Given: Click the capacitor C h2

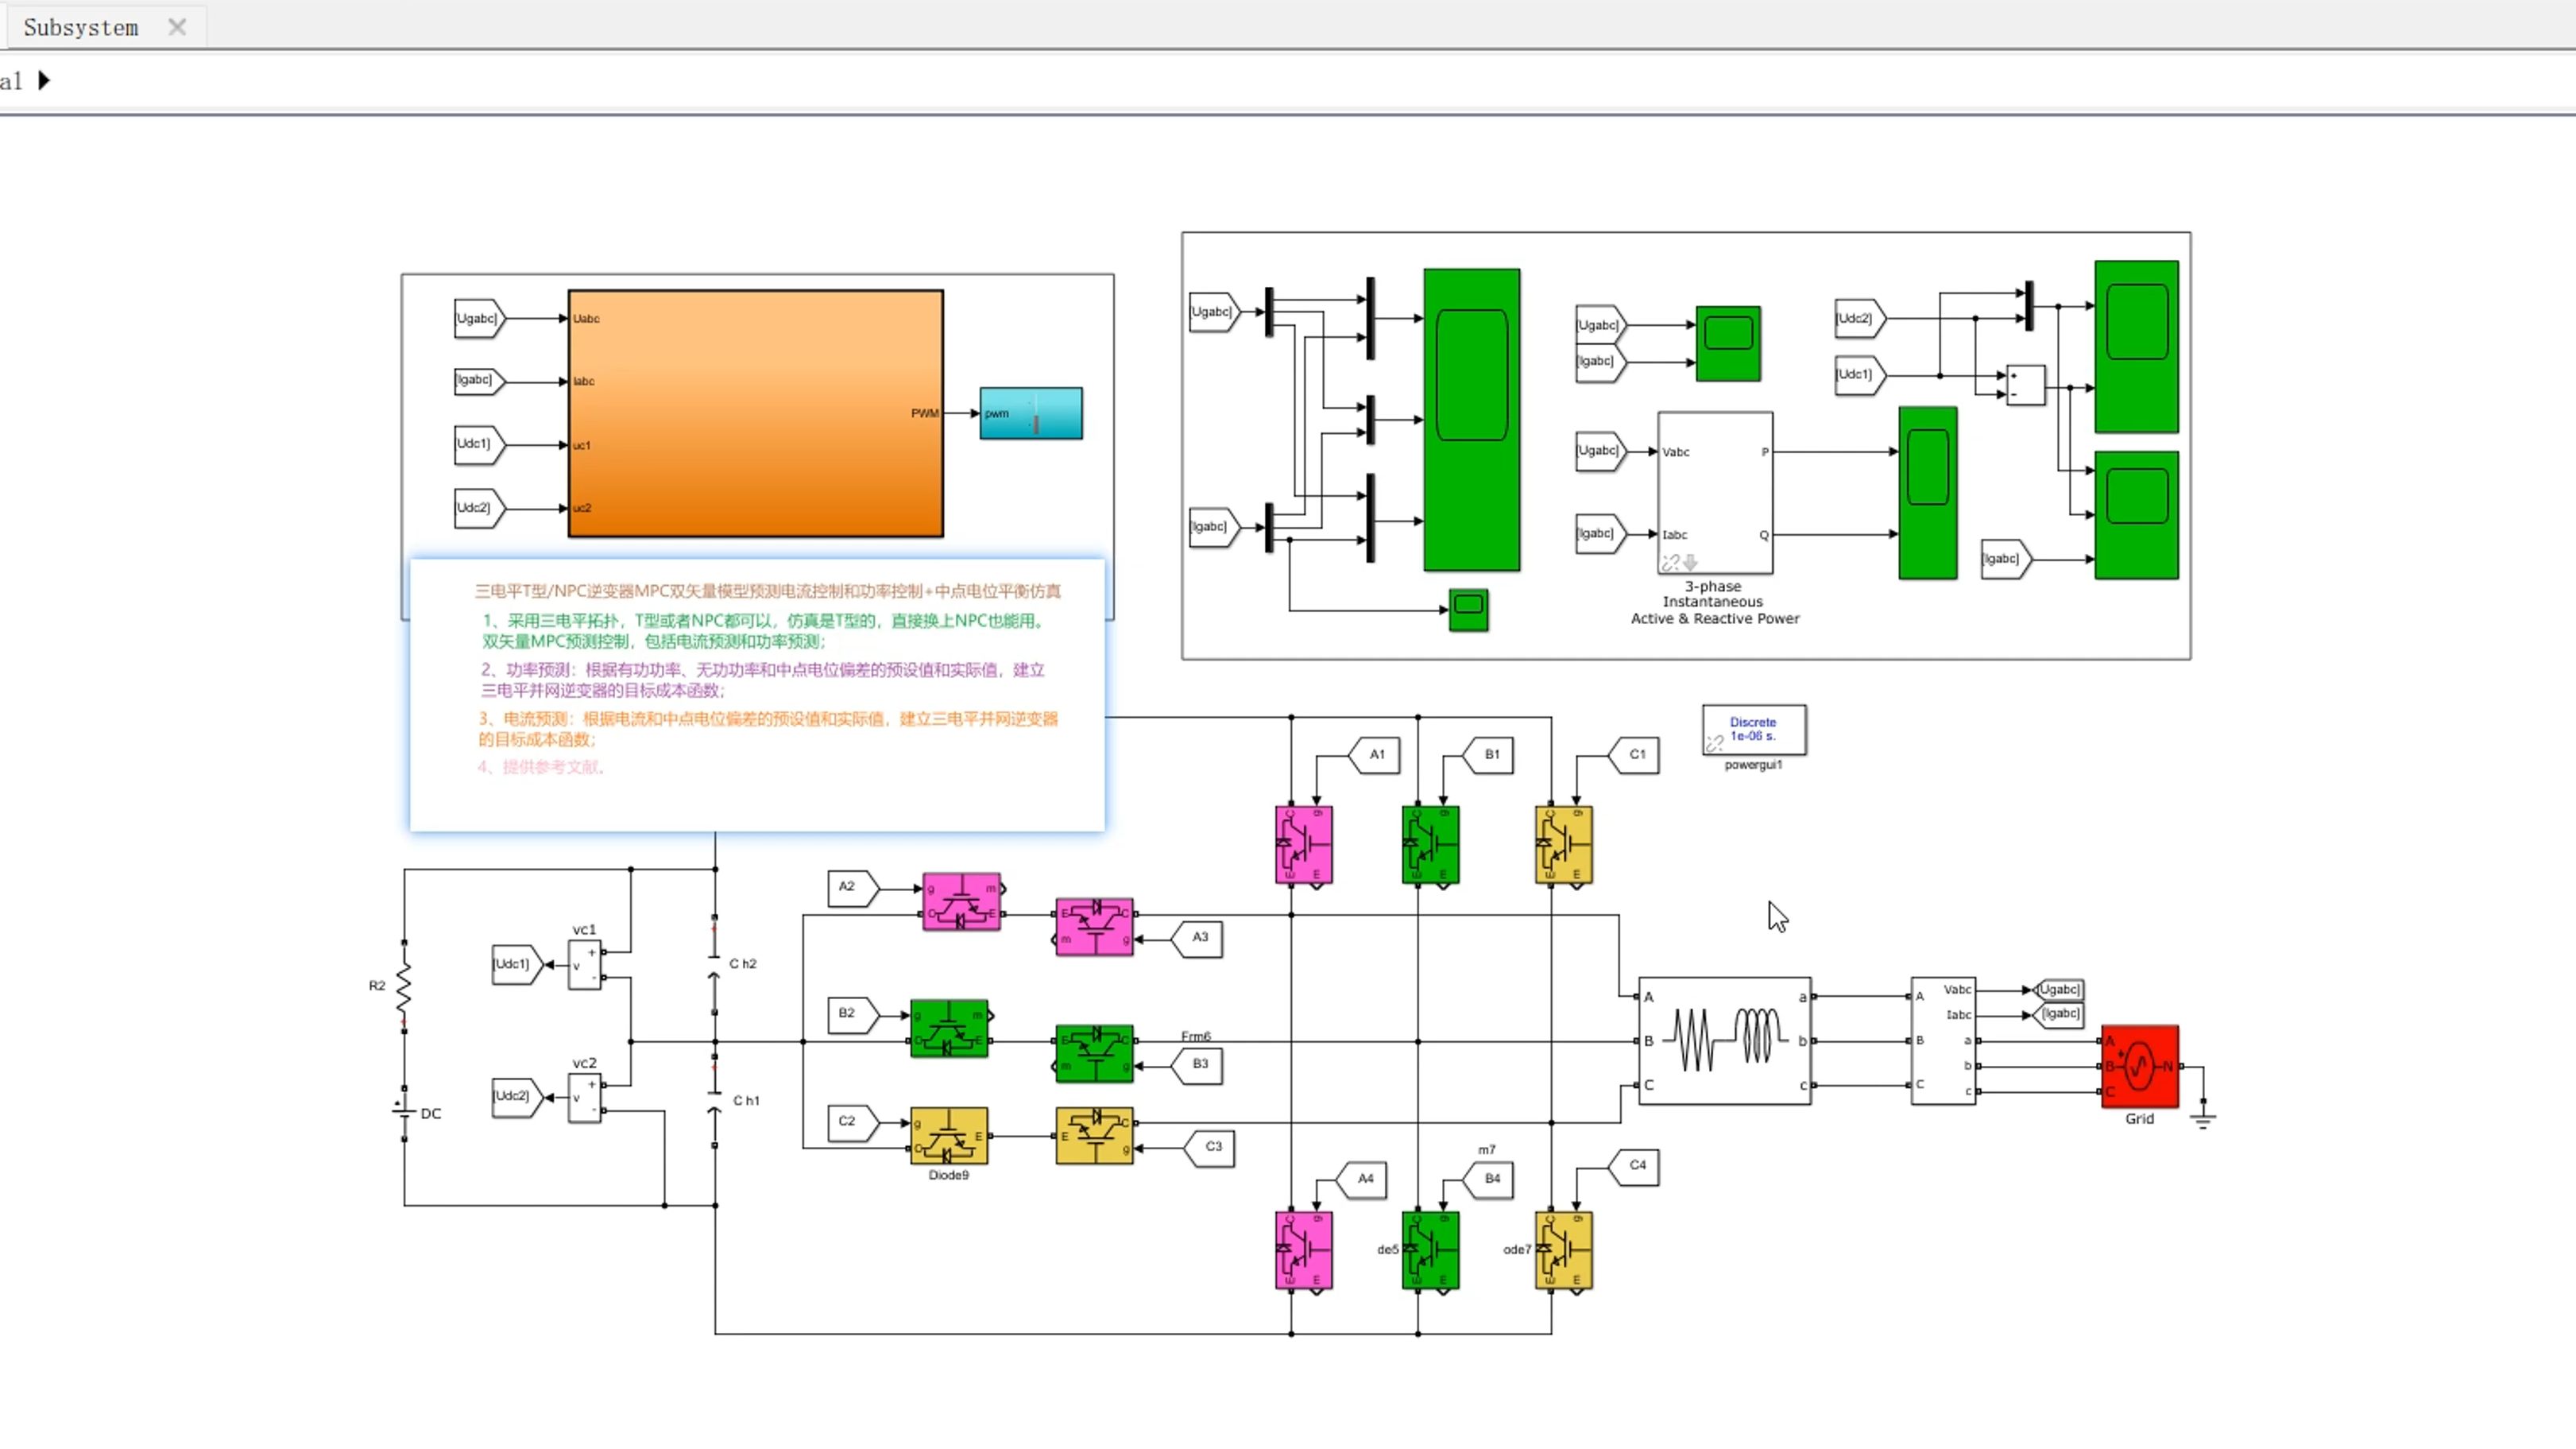Looking at the screenshot, I should (714, 963).
